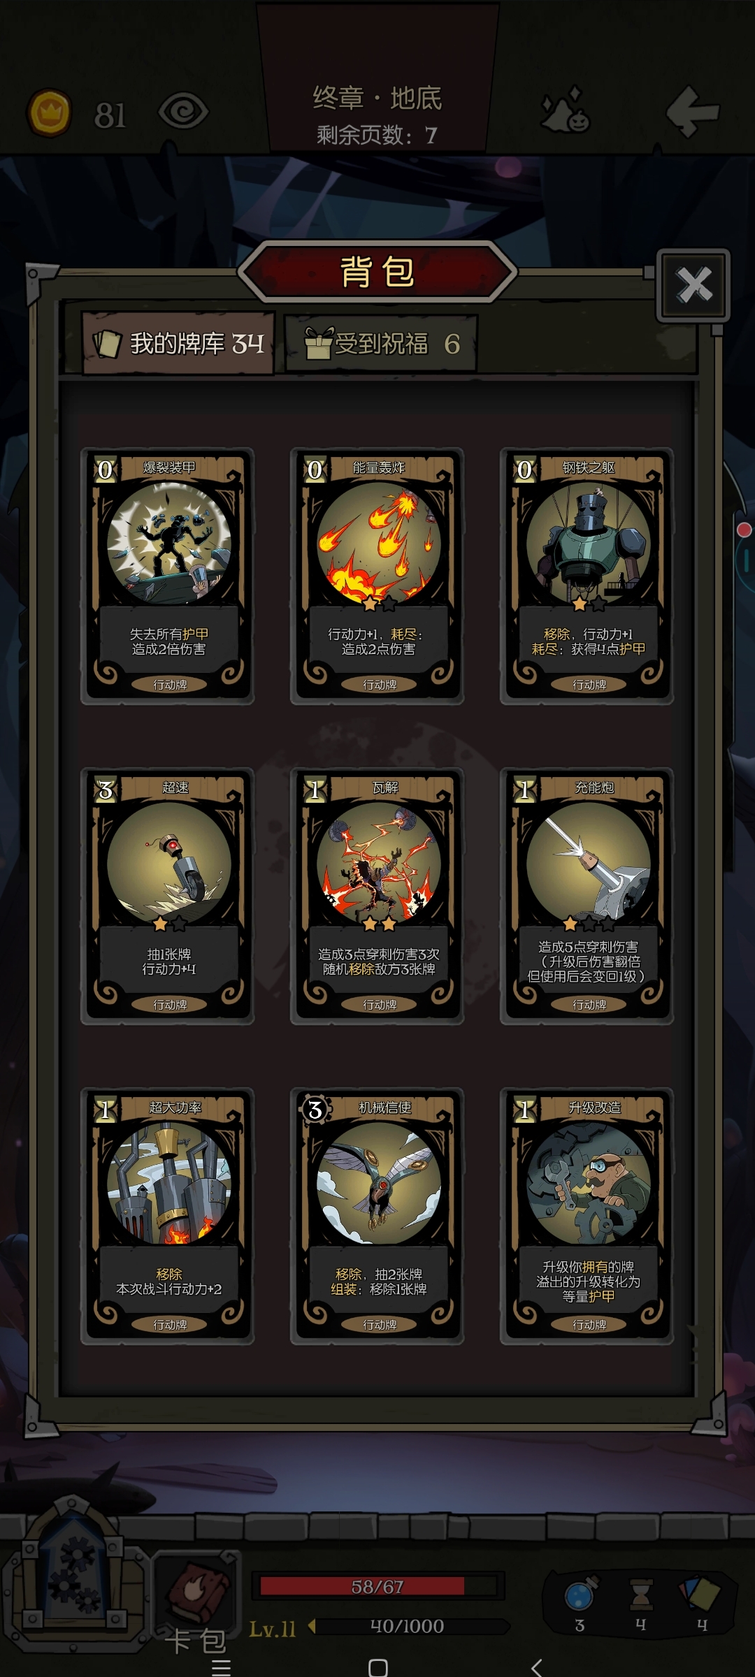Close the 背包 backpack panel
The width and height of the screenshot is (755, 1677).
pos(693,285)
